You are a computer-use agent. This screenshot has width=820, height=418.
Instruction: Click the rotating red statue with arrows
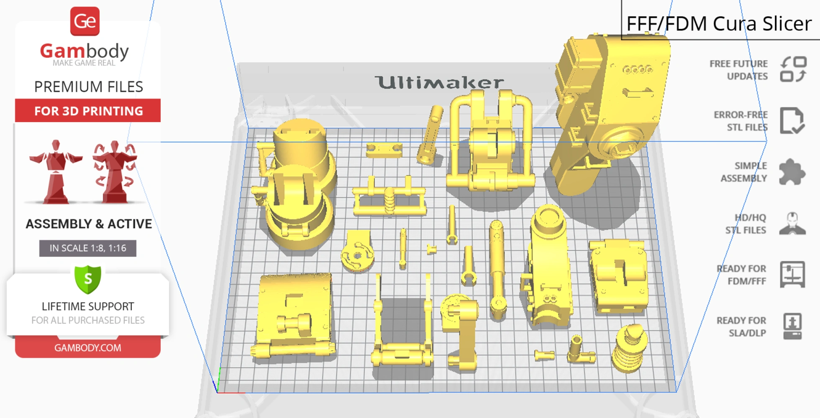point(115,172)
